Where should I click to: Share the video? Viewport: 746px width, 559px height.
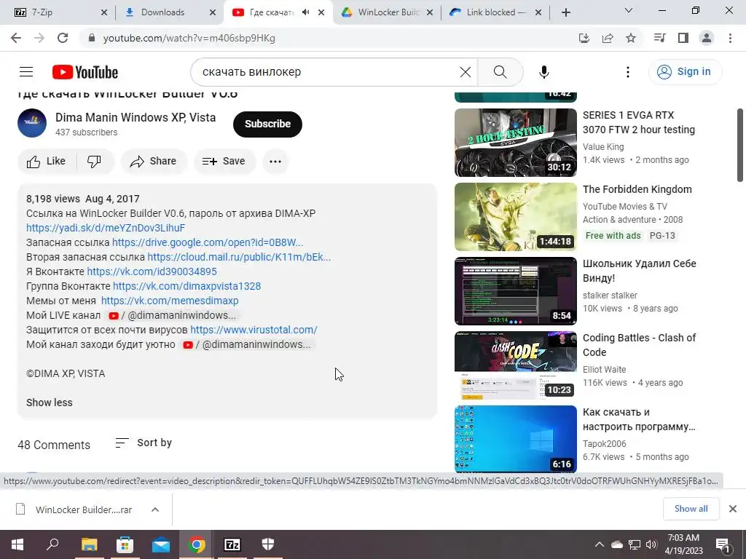154,161
